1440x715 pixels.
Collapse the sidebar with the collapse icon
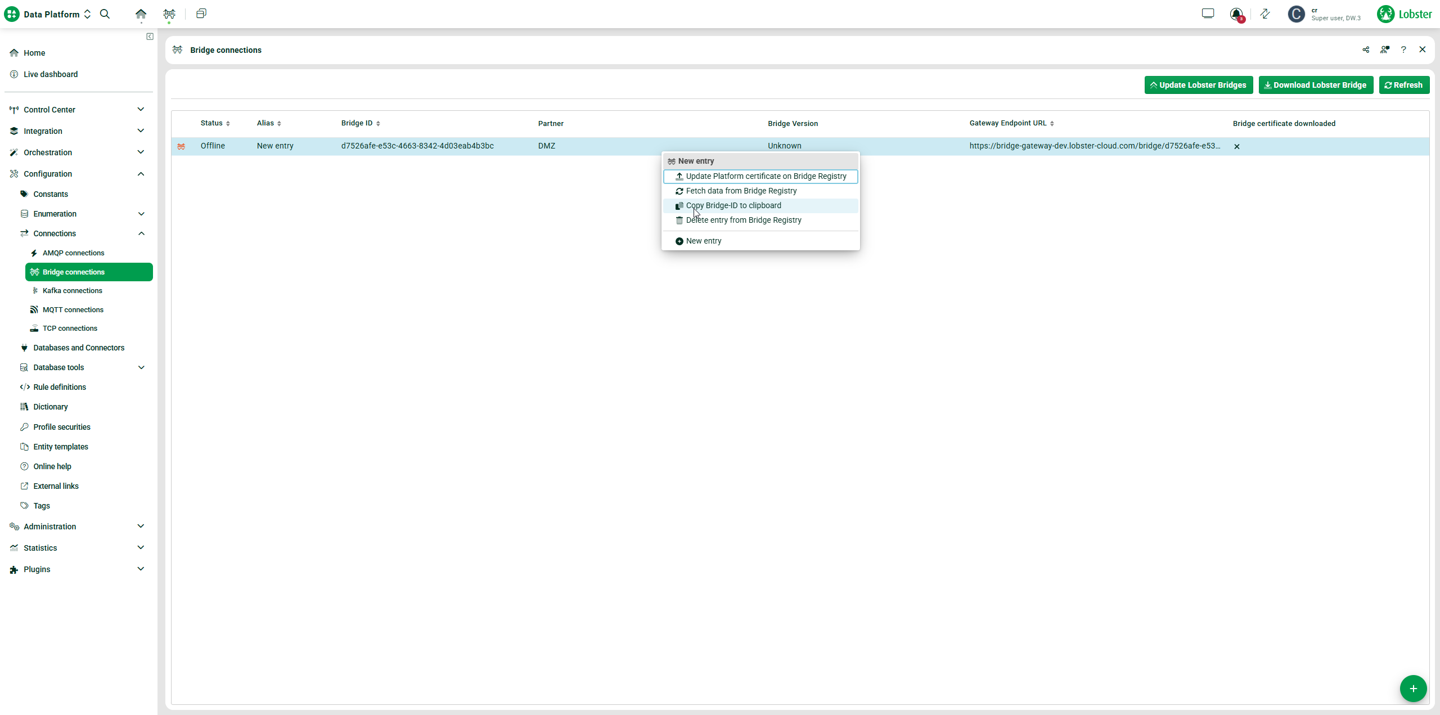point(150,37)
